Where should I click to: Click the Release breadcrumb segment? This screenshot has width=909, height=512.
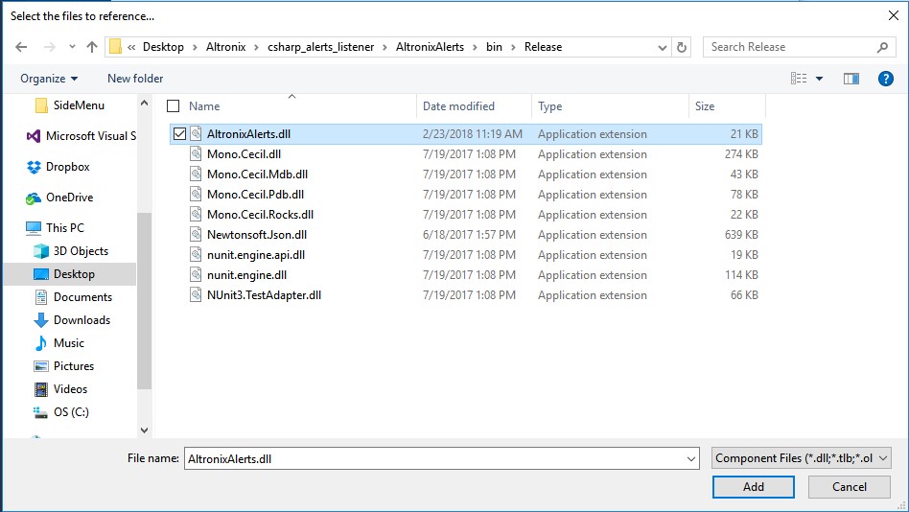pyautogui.click(x=544, y=47)
